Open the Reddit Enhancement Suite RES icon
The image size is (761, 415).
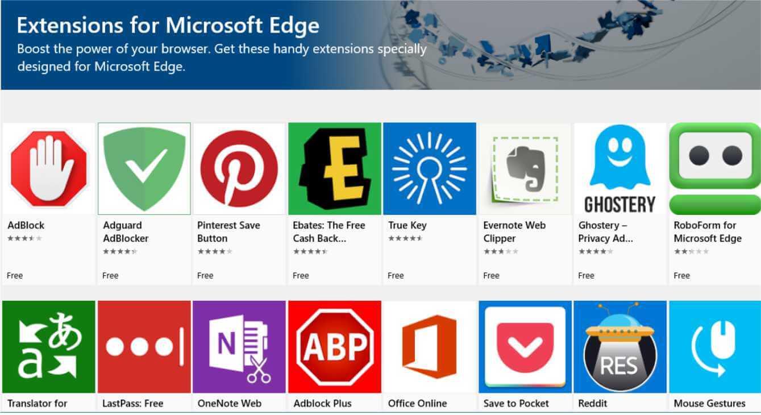coord(620,347)
